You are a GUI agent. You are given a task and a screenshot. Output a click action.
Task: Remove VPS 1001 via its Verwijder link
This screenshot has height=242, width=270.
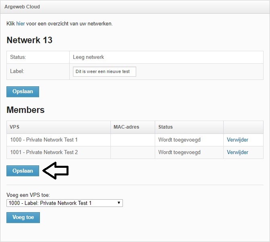(237, 152)
